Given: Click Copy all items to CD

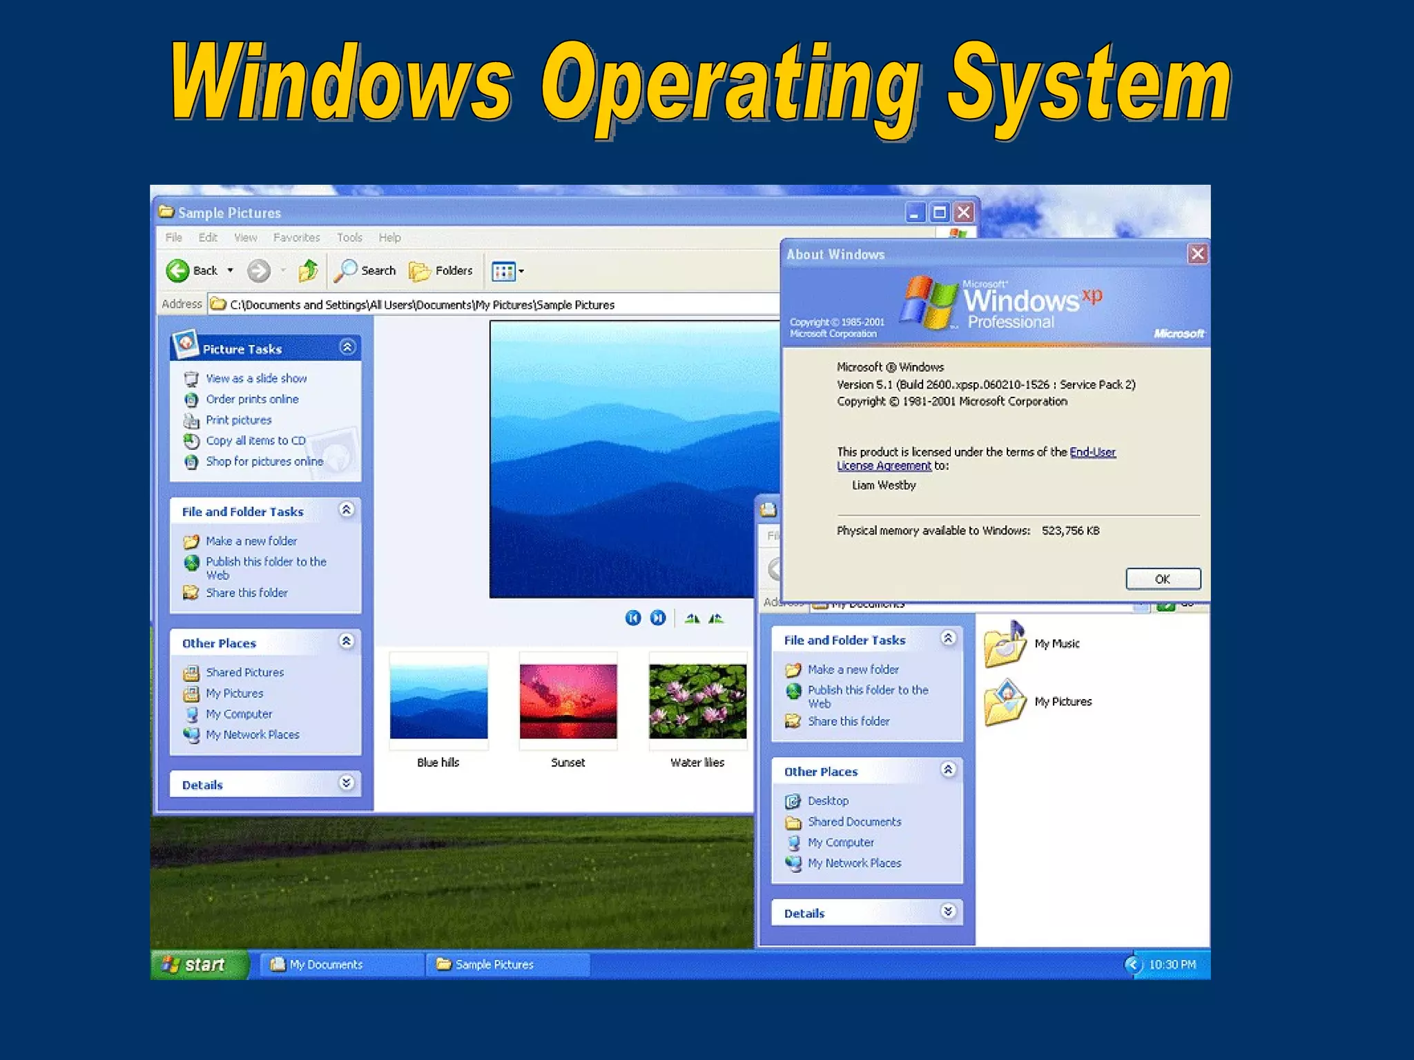Looking at the screenshot, I should [255, 440].
